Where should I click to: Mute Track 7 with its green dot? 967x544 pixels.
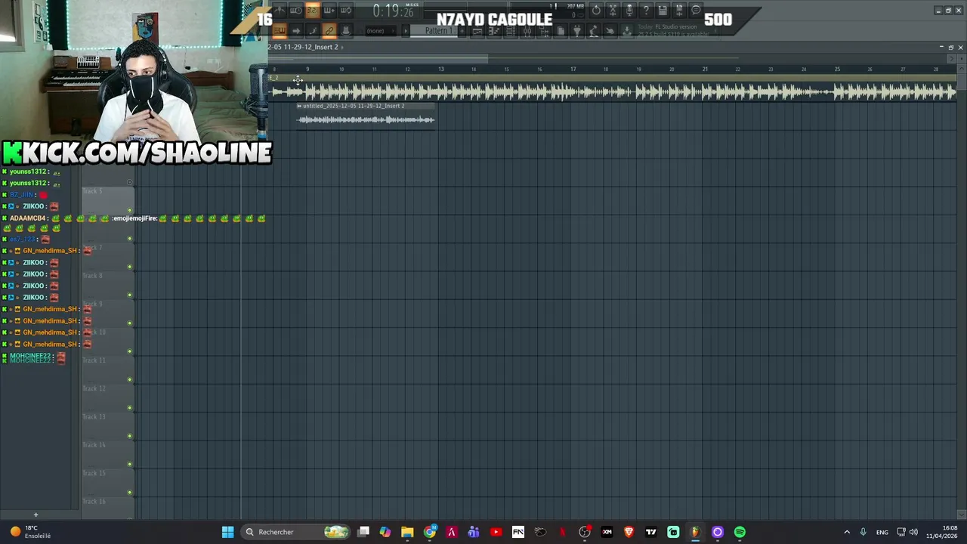pyautogui.click(x=130, y=267)
